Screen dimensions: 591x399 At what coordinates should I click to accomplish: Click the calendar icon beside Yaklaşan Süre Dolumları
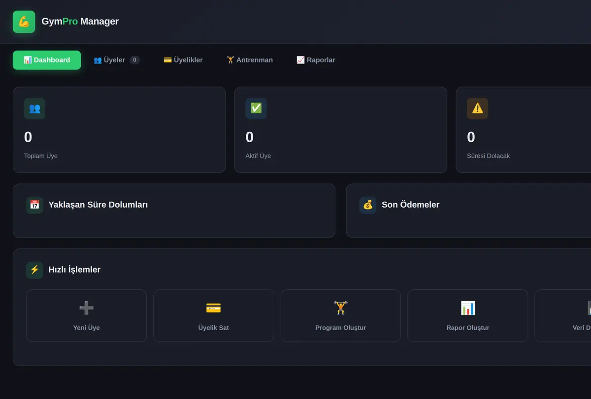click(34, 205)
